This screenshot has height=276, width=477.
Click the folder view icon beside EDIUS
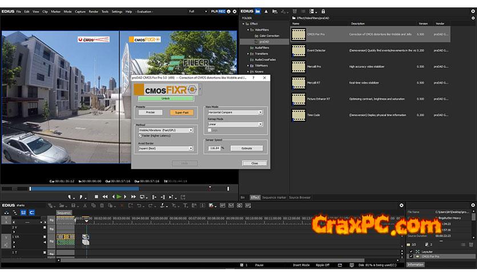pos(258,11)
